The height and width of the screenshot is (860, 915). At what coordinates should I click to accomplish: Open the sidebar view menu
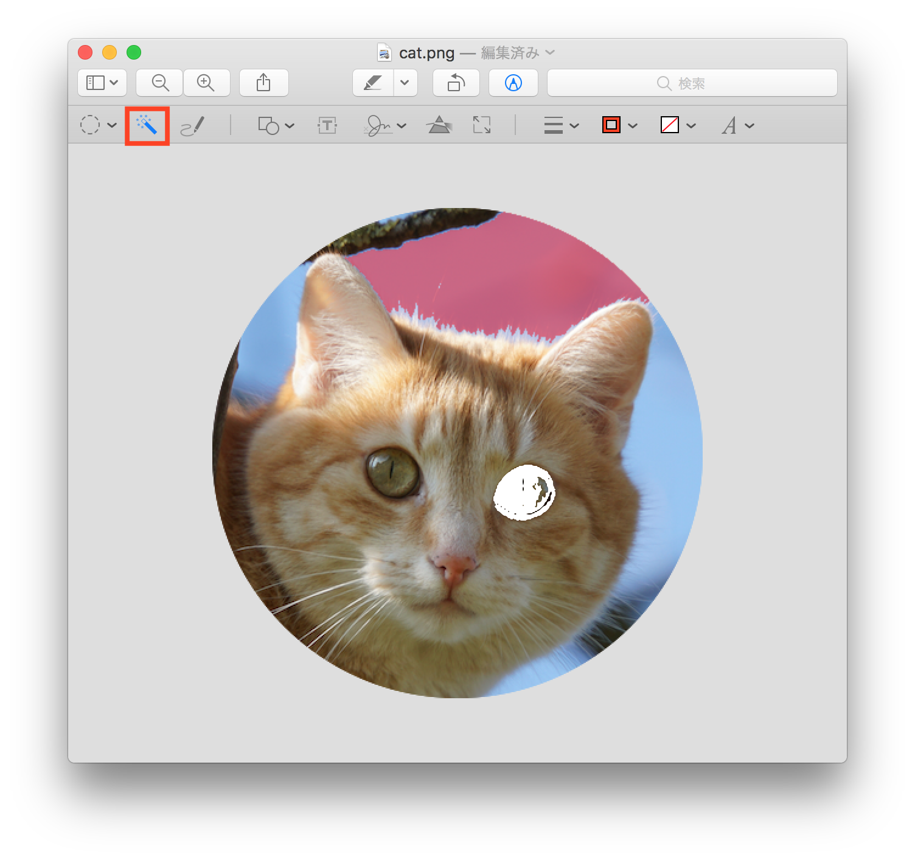102,83
